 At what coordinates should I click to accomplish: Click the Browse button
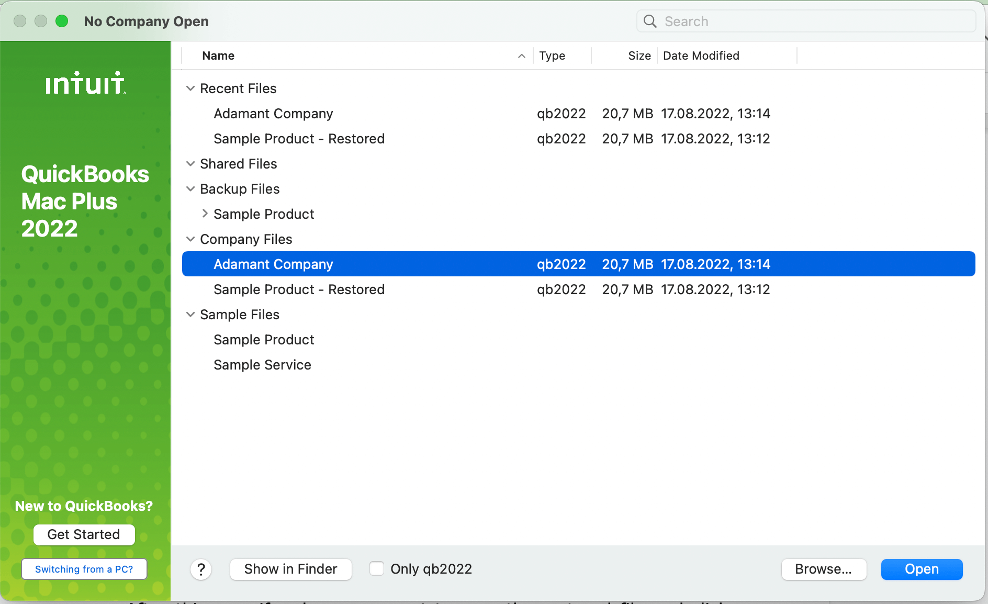point(824,569)
